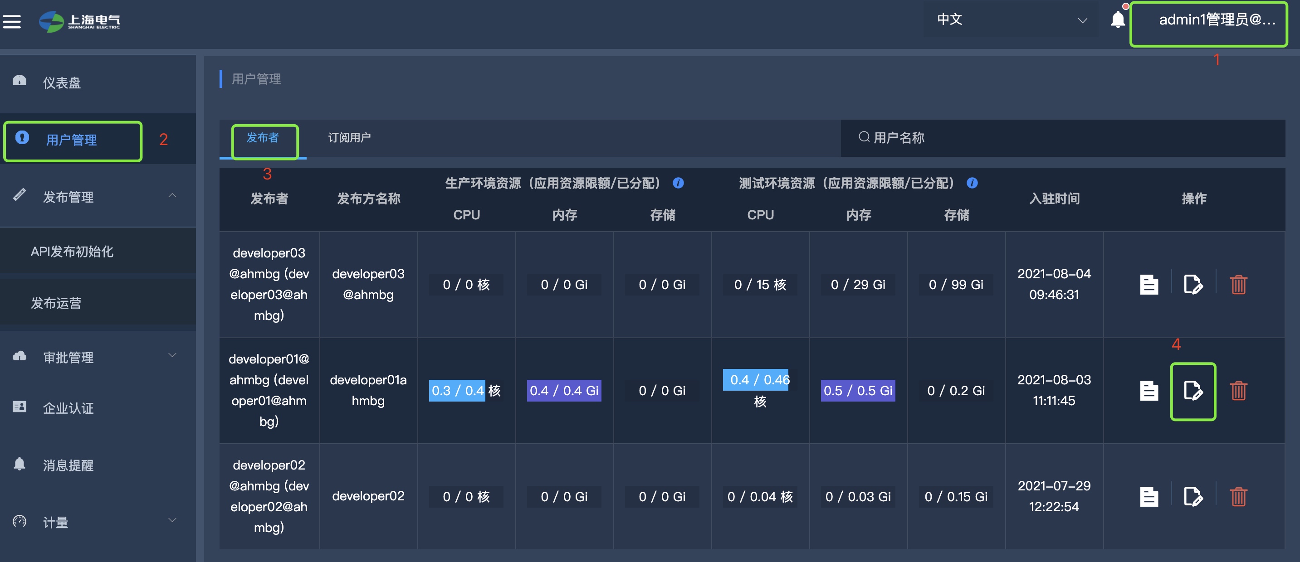Delete developer02 with the trash icon
The height and width of the screenshot is (562, 1300).
click(1238, 496)
